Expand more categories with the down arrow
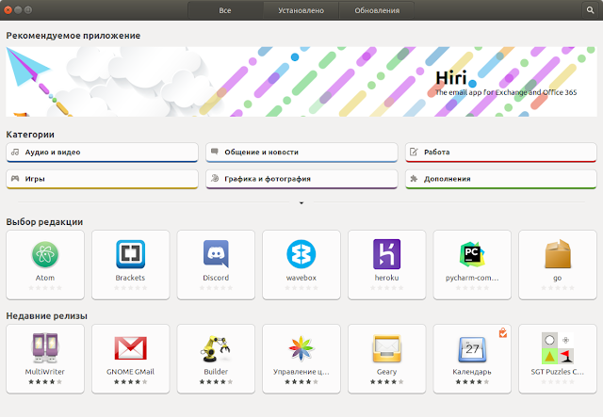Viewport: 603px width, 417px height. [x=301, y=202]
